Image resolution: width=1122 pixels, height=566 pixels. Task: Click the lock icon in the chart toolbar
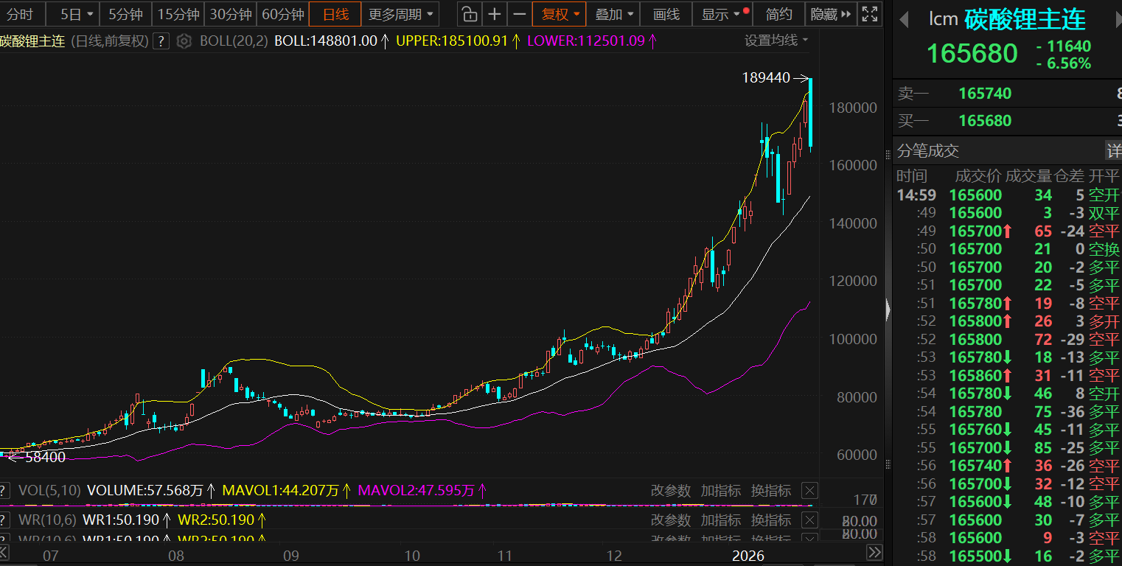click(468, 14)
